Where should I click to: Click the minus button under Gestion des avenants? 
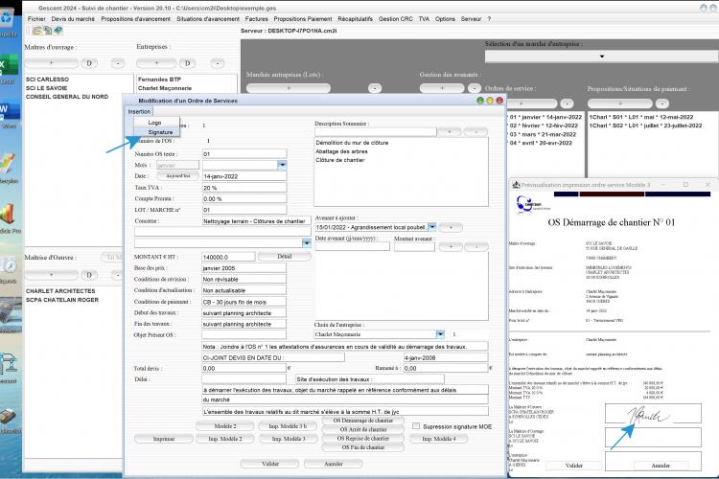474,88
